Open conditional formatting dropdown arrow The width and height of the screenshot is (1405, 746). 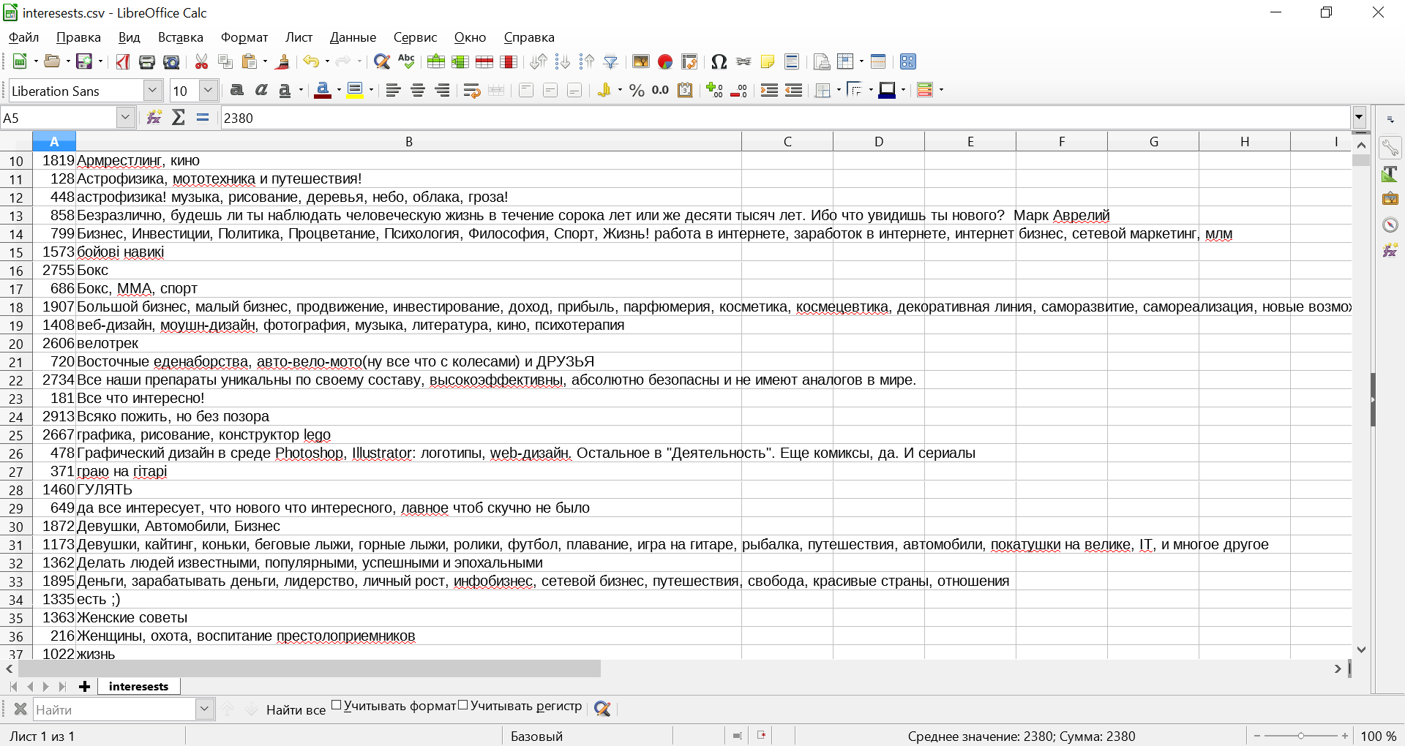click(x=941, y=90)
